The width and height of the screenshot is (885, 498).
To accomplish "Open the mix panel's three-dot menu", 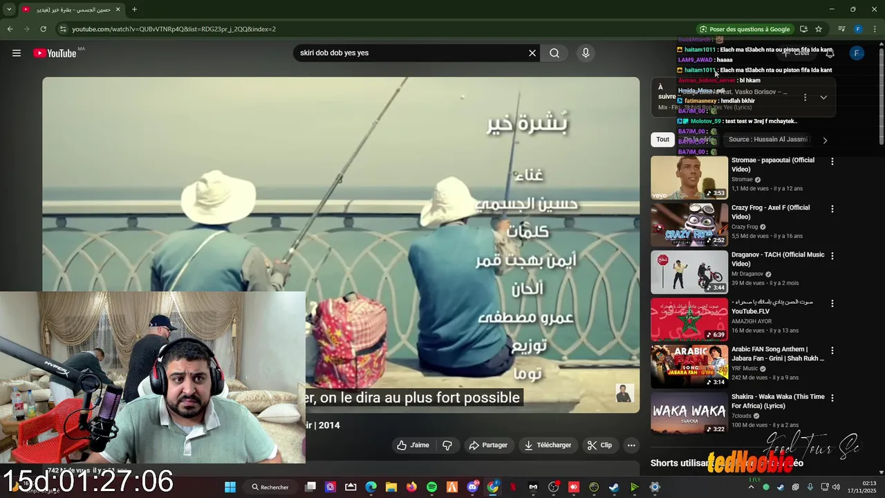I will tap(805, 98).
